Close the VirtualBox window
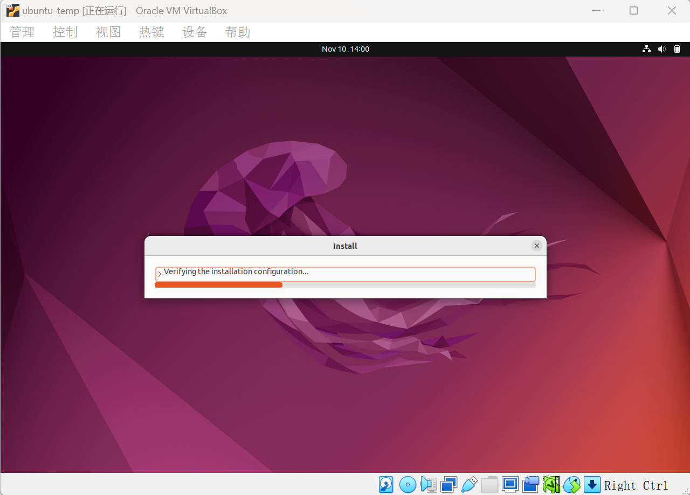 point(672,11)
